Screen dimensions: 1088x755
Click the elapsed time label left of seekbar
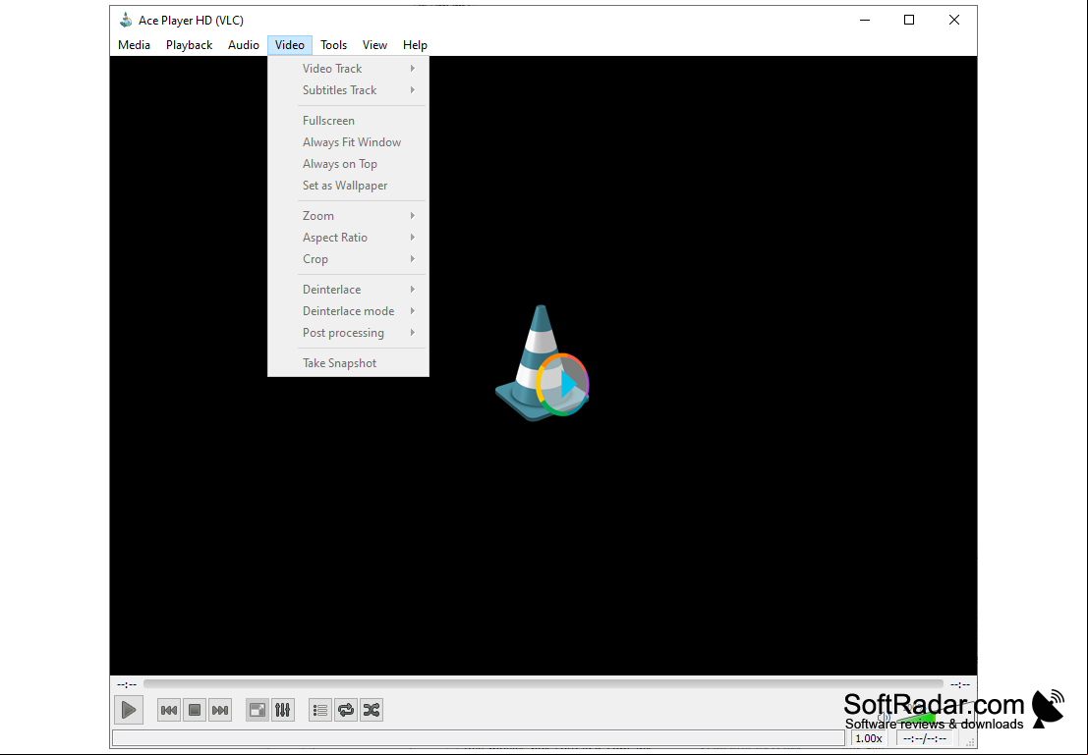126,685
